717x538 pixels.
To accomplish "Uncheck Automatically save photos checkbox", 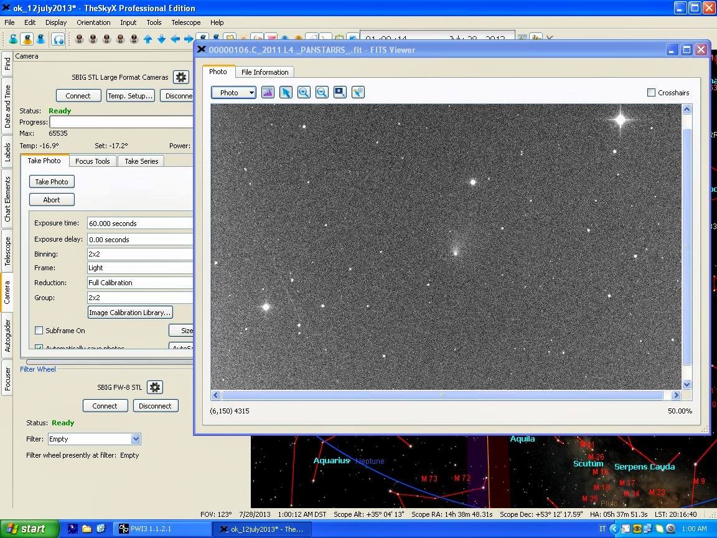I will click(x=39, y=347).
